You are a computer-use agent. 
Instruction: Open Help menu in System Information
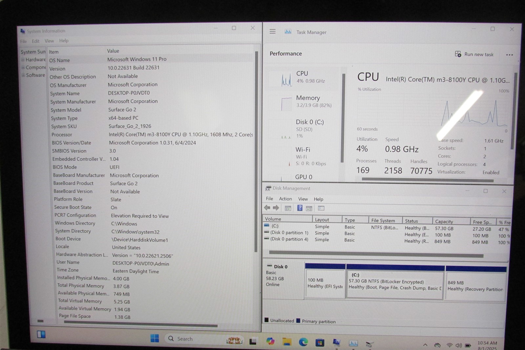tap(64, 41)
